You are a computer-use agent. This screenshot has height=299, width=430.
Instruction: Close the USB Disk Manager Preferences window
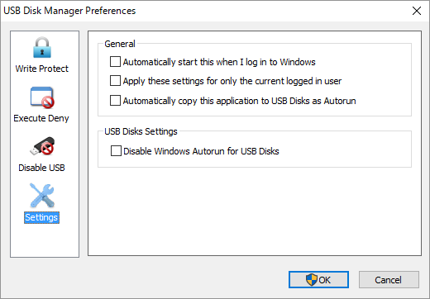pyautogui.click(x=417, y=11)
